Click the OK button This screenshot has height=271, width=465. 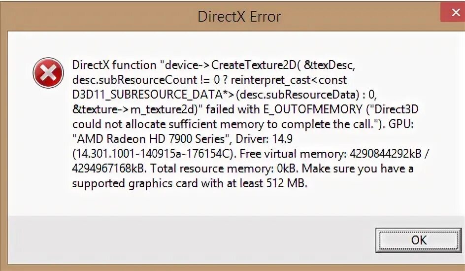(419, 240)
